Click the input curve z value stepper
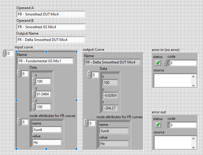 (33, 107)
